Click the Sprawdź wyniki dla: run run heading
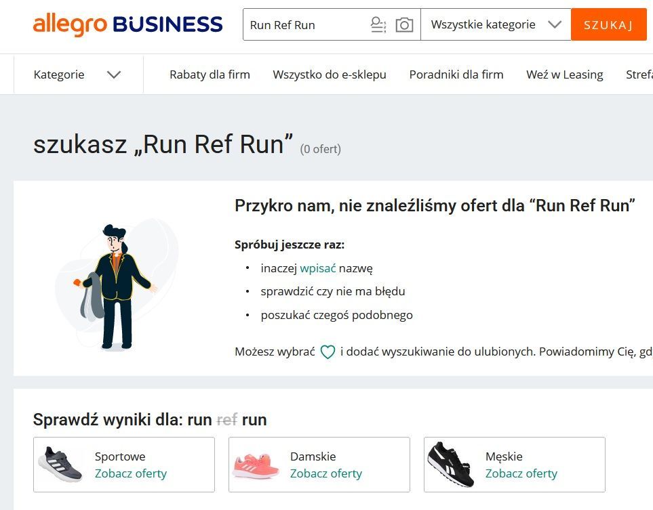This screenshot has width=653, height=510. (150, 419)
